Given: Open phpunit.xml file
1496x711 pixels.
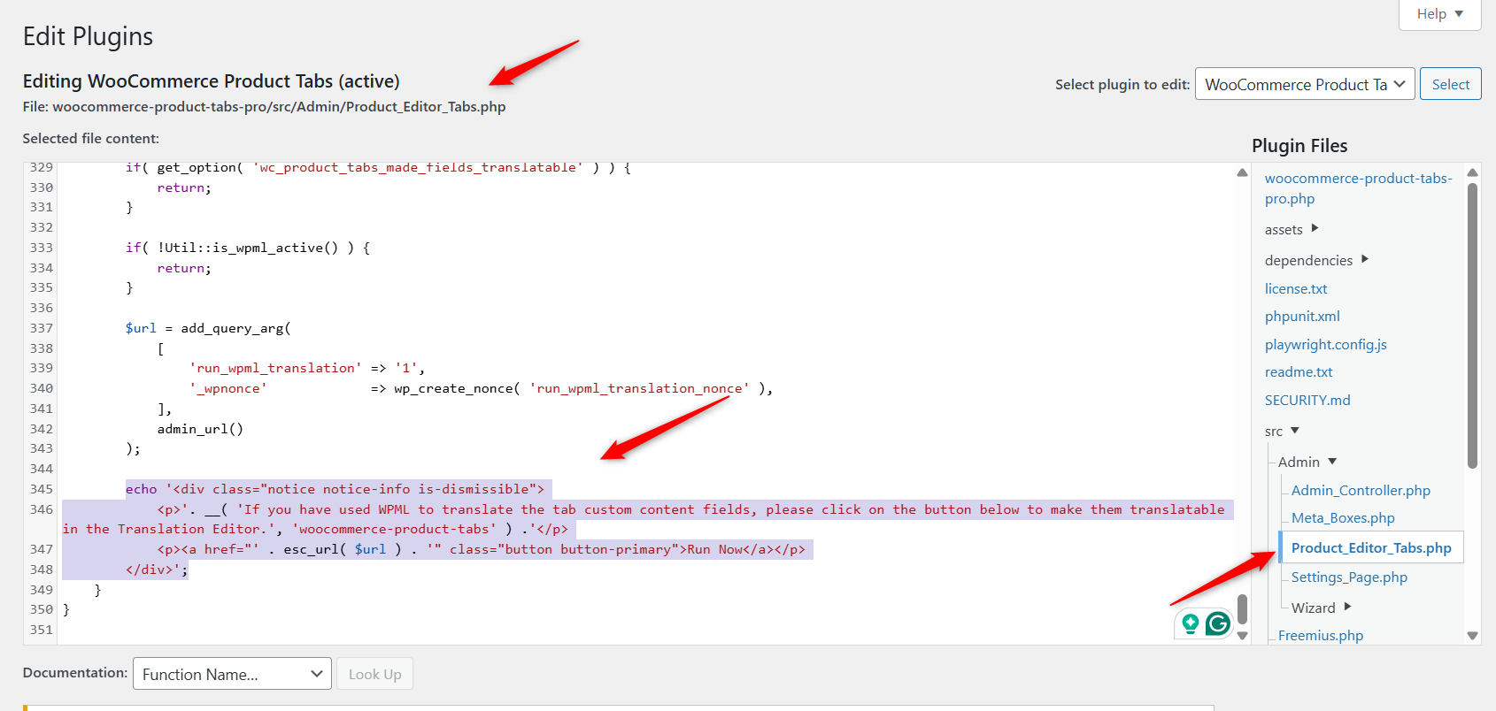Looking at the screenshot, I should [x=1302, y=316].
